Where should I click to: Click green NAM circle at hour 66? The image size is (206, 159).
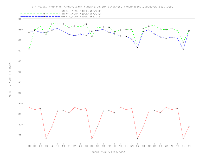point(155,25)
